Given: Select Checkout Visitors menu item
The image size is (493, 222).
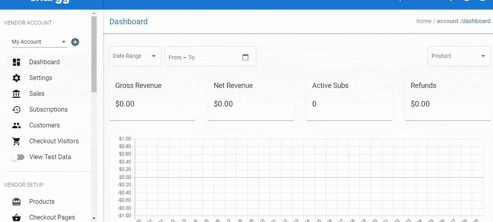Looking at the screenshot, I should pos(54,141).
